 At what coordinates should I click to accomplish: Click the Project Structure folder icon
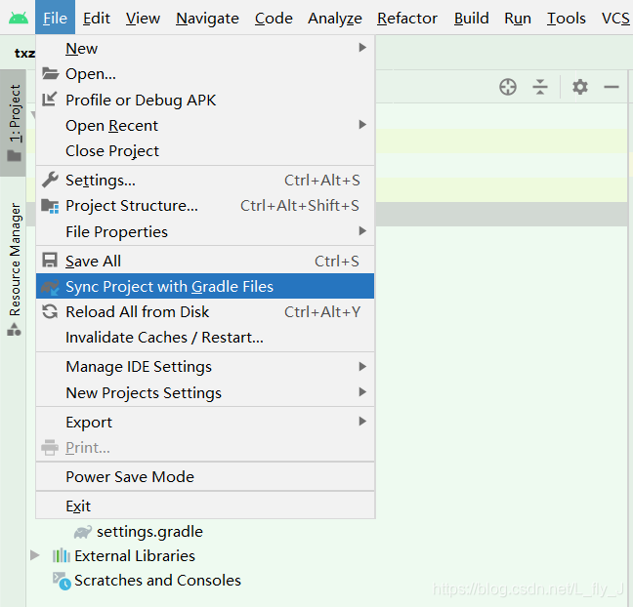[x=50, y=206]
